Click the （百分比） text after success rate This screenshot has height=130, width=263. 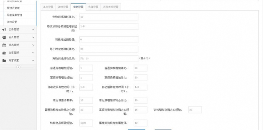[145, 58]
